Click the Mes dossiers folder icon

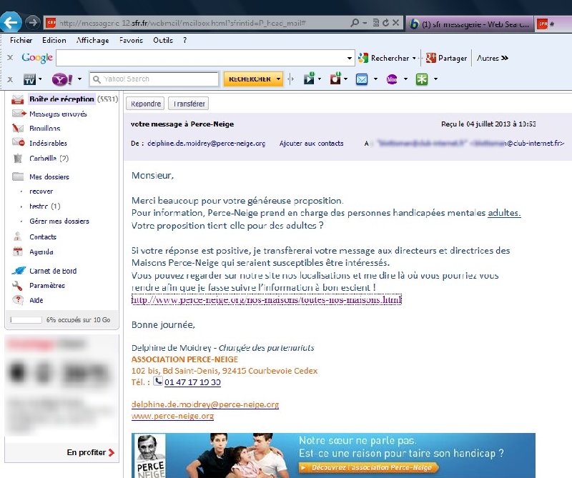pos(18,176)
